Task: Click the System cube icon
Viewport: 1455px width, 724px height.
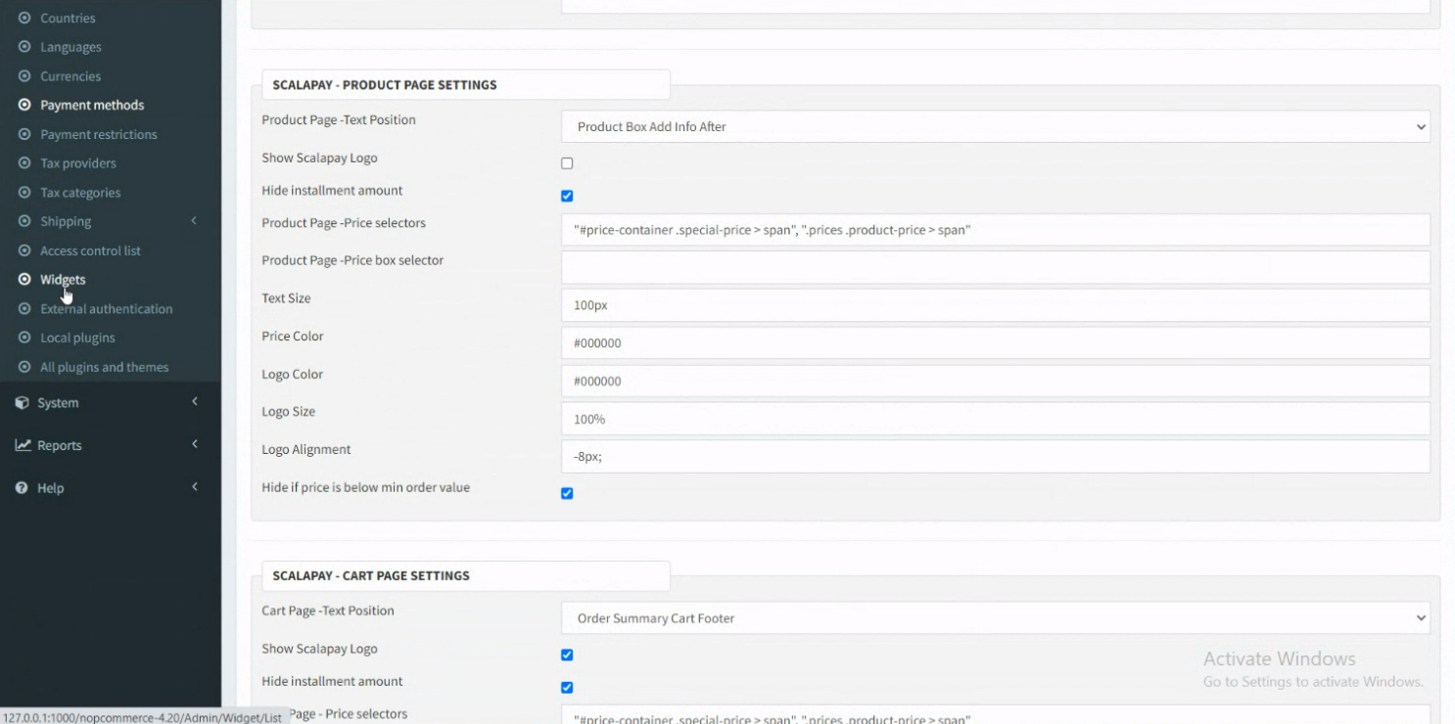Action: click(23, 402)
